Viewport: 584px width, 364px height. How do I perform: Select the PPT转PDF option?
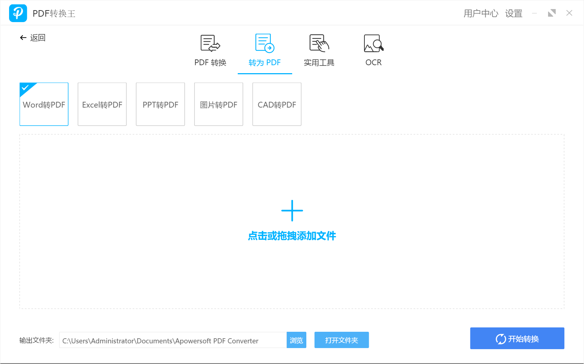(160, 104)
